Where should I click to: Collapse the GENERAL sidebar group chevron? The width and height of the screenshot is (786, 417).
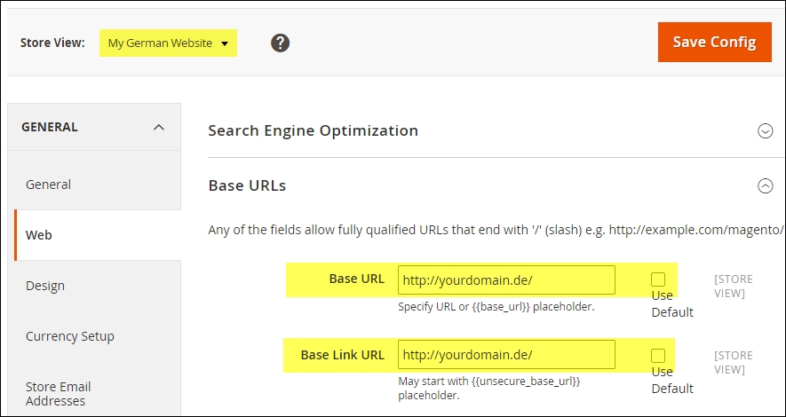[x=159, y=128]
